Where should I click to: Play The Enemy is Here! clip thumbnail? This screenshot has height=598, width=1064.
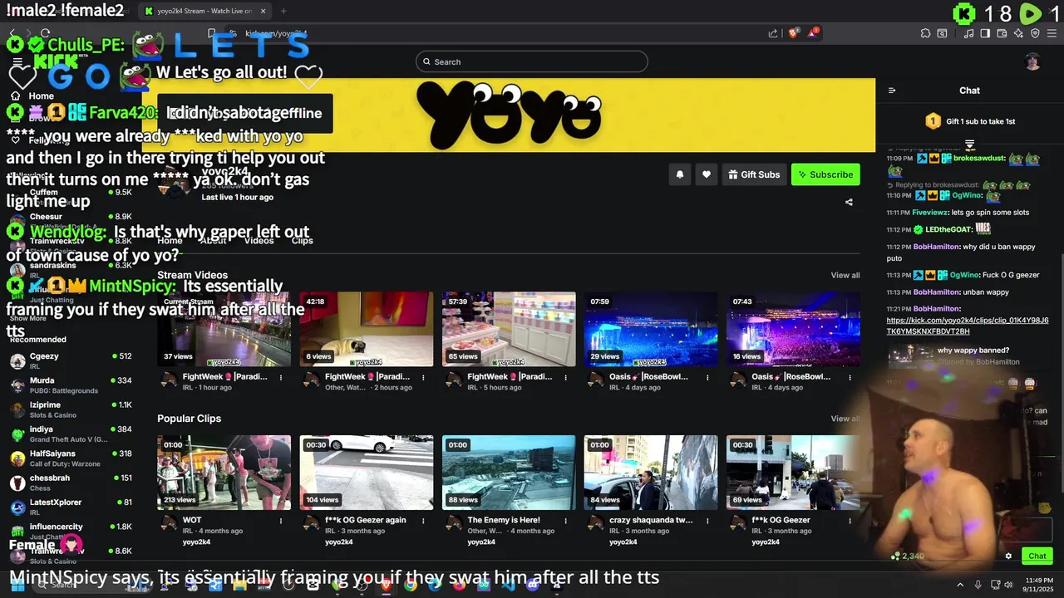click(509, 473)
